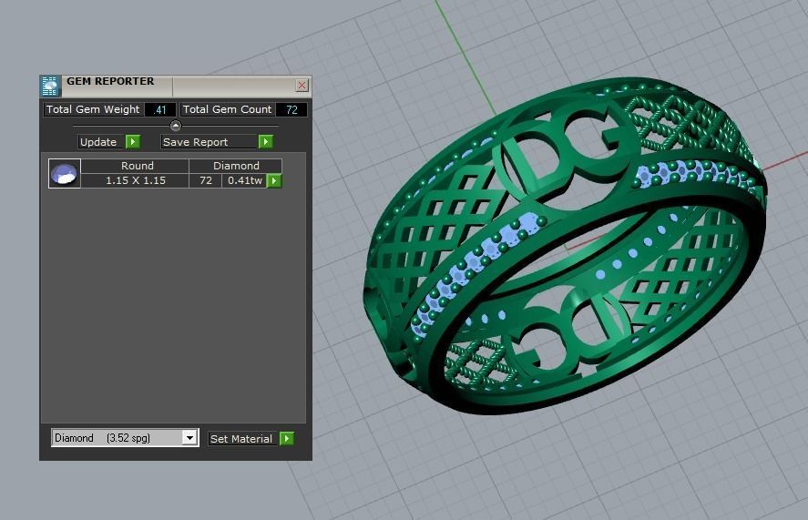Click the Save Report button
Viewport: 808px width, 520px height.
click(x=210, y=142)
